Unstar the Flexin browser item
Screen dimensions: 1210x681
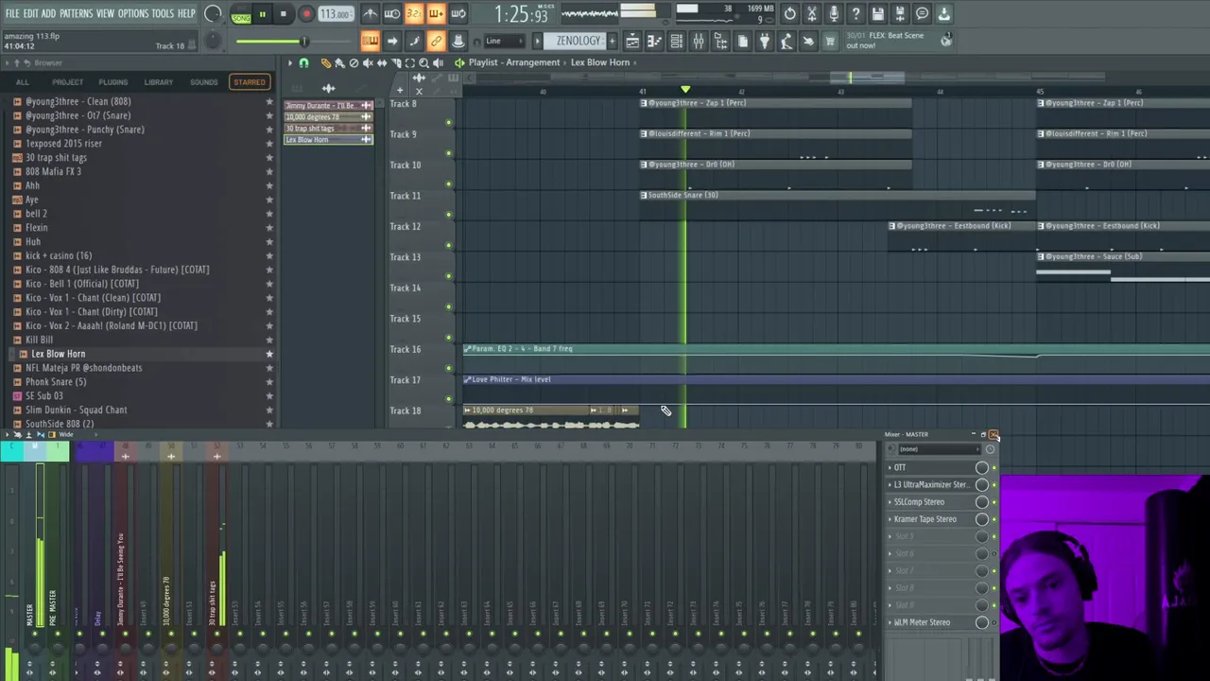[x=269, y=227]
